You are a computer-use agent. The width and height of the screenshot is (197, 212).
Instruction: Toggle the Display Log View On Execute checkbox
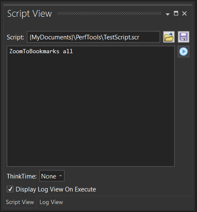tap(10, 189)
